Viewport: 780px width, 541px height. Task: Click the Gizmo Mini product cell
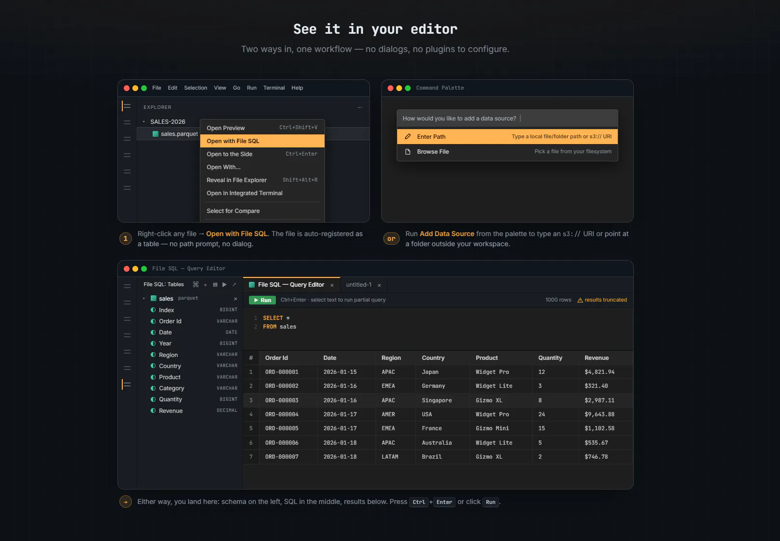click(501, 428)
